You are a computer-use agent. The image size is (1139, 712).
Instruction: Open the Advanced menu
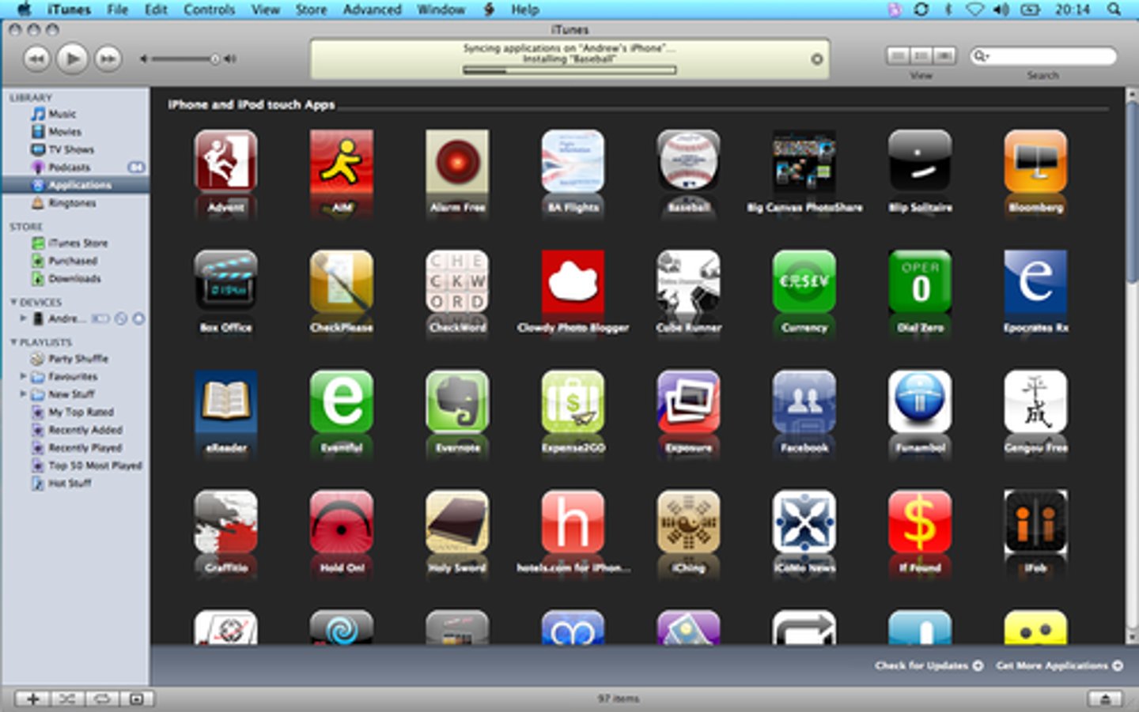[372, 9]
